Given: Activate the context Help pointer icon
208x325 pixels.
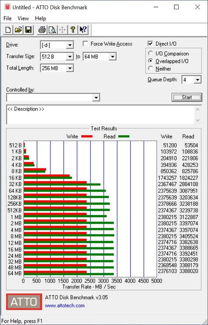Looking at the screenshot, I should pyautogui.click(x=83, y=30).
